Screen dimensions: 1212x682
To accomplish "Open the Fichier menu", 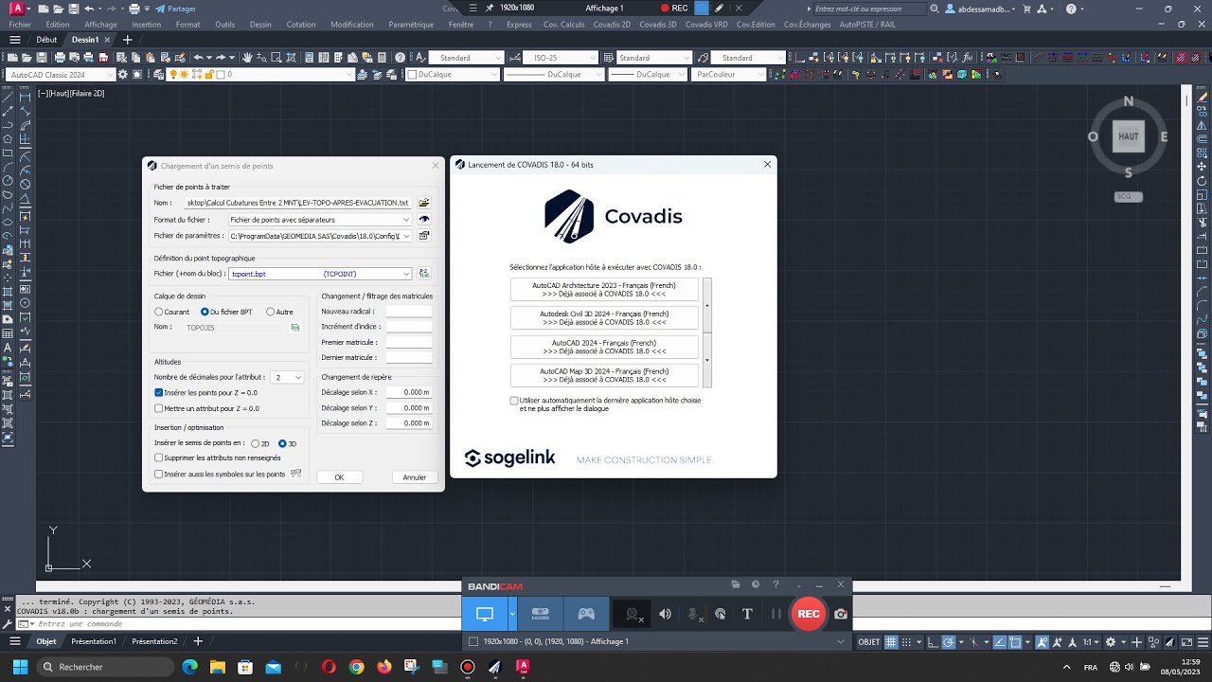I will click(x=20, y=25).
